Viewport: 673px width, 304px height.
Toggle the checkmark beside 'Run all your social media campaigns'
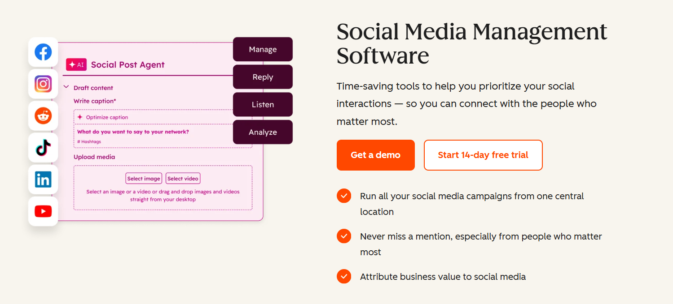click(x=343, y=196)
